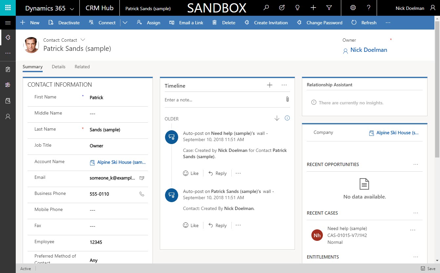Screen dimensions: 440x273
Task: Open the settings gear icon
Action: click(x=353, y=8)
